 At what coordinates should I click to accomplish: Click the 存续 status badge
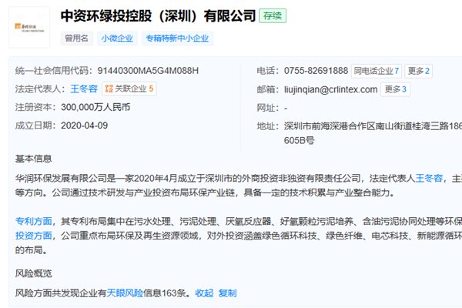[270, 15]
